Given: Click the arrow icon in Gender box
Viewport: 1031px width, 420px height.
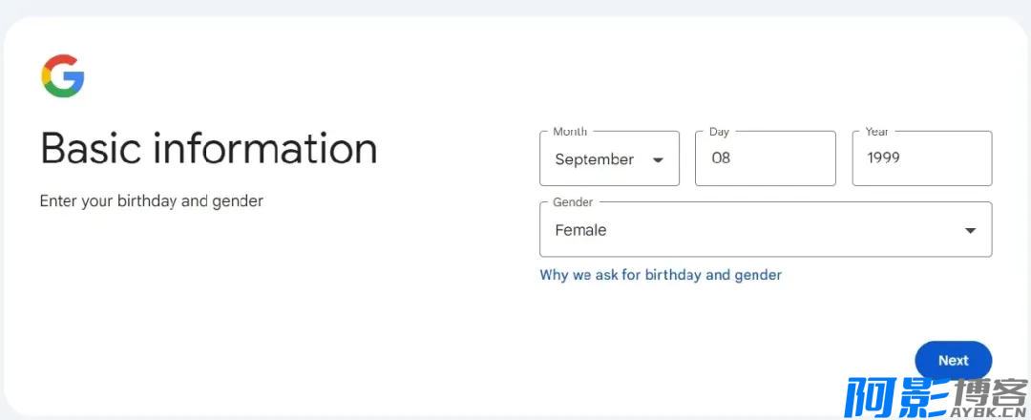Looking at the screenshot, I should (x=970, y=231).
